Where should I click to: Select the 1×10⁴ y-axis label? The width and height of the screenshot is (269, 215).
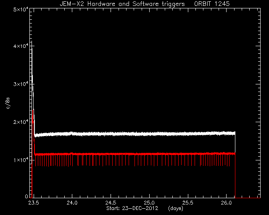click(x=21, y=160)
